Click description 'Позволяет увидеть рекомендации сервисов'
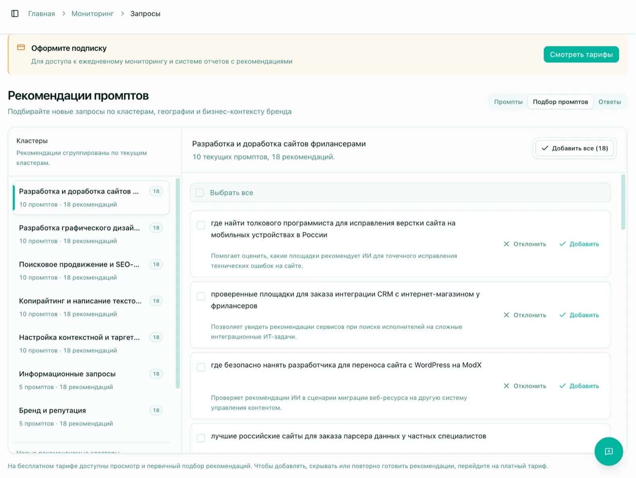Screen dimensions: 636x478 tap(336, 332)
